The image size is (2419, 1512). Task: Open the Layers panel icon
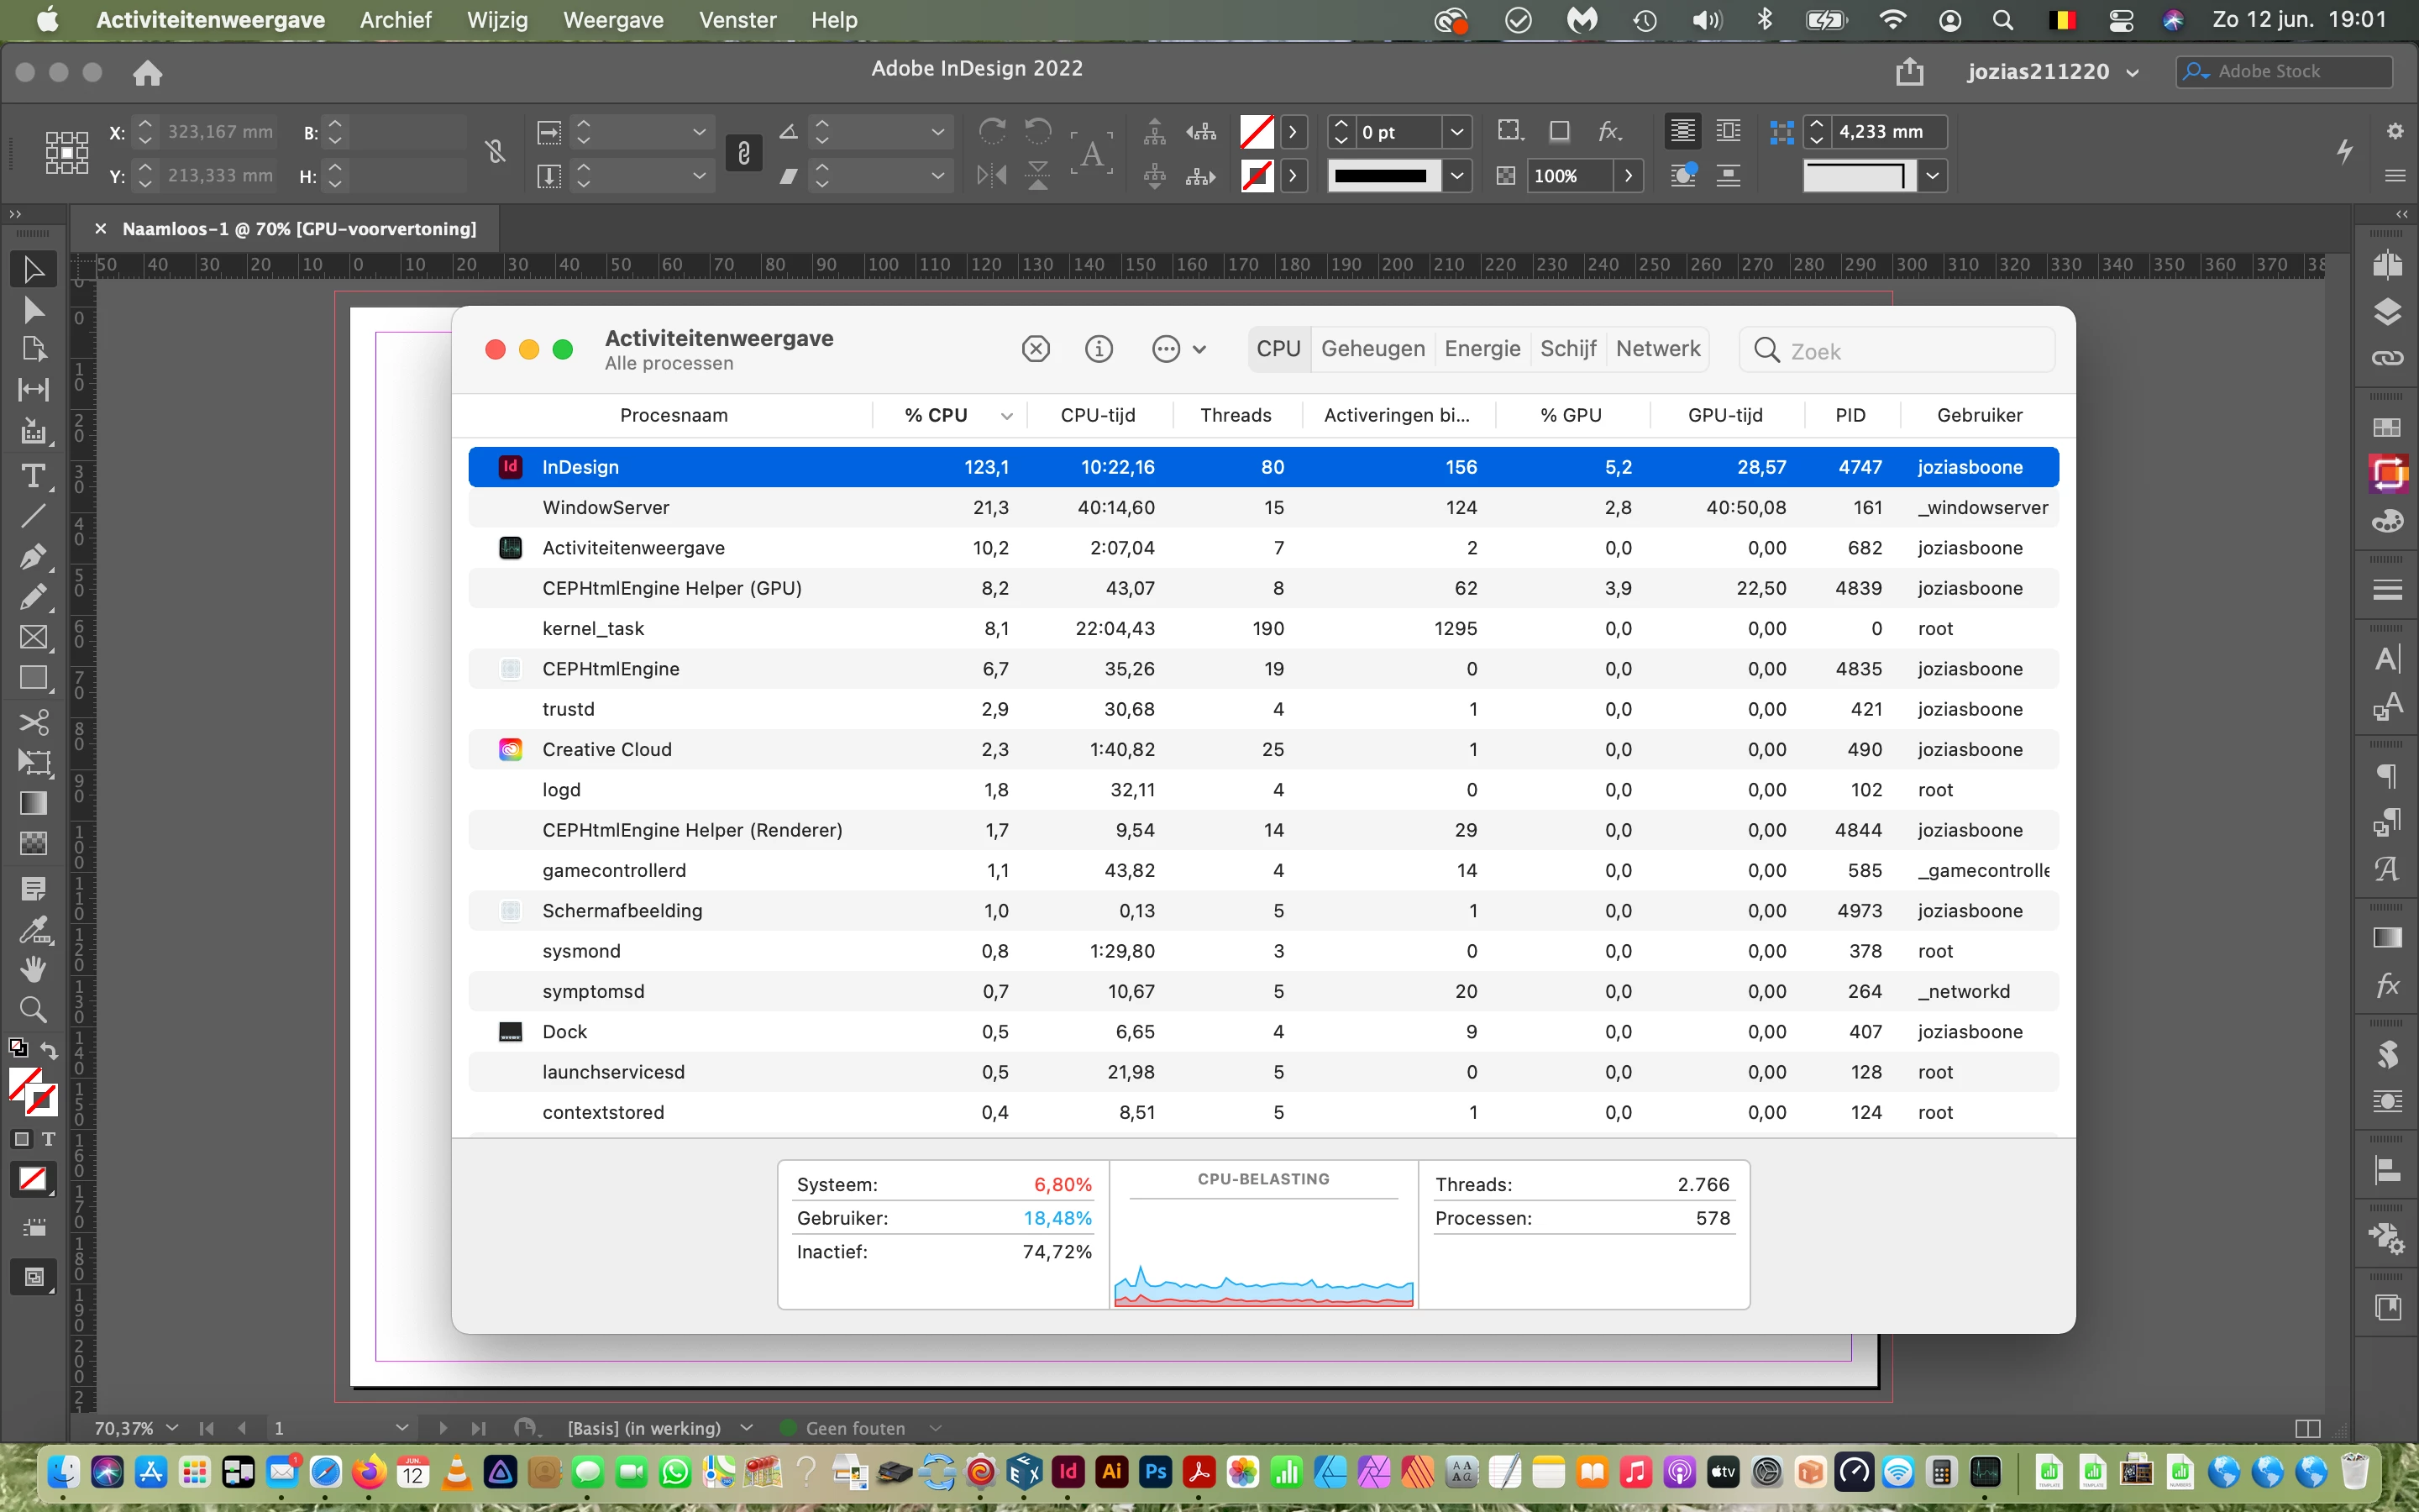coord(2387,313)
